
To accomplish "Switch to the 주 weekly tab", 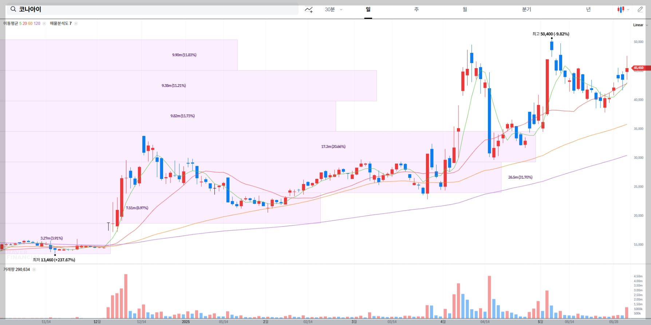I will (417, 9).
